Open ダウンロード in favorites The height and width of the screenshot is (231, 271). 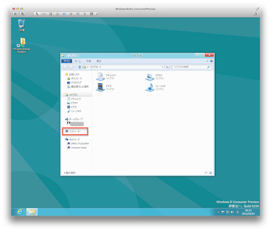(x=74, y=78)
